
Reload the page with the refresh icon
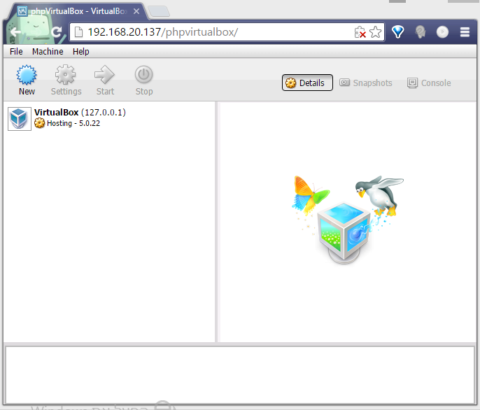[x=57, y=32]
